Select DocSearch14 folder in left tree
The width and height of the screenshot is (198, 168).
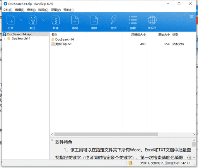click(21, 38)
